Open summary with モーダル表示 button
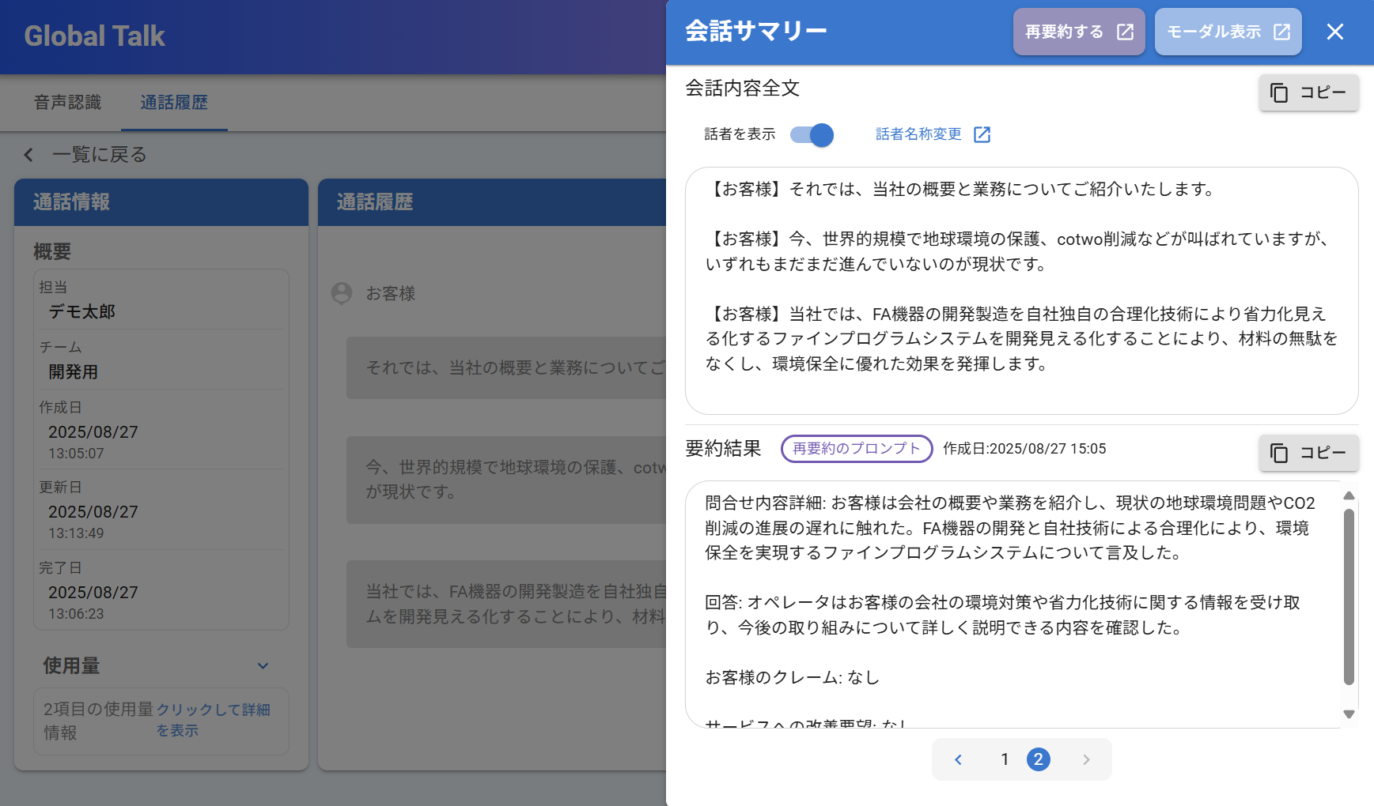Viewport: 1374px width, 806px height. pyautogui.click(x=1227, y=32)
